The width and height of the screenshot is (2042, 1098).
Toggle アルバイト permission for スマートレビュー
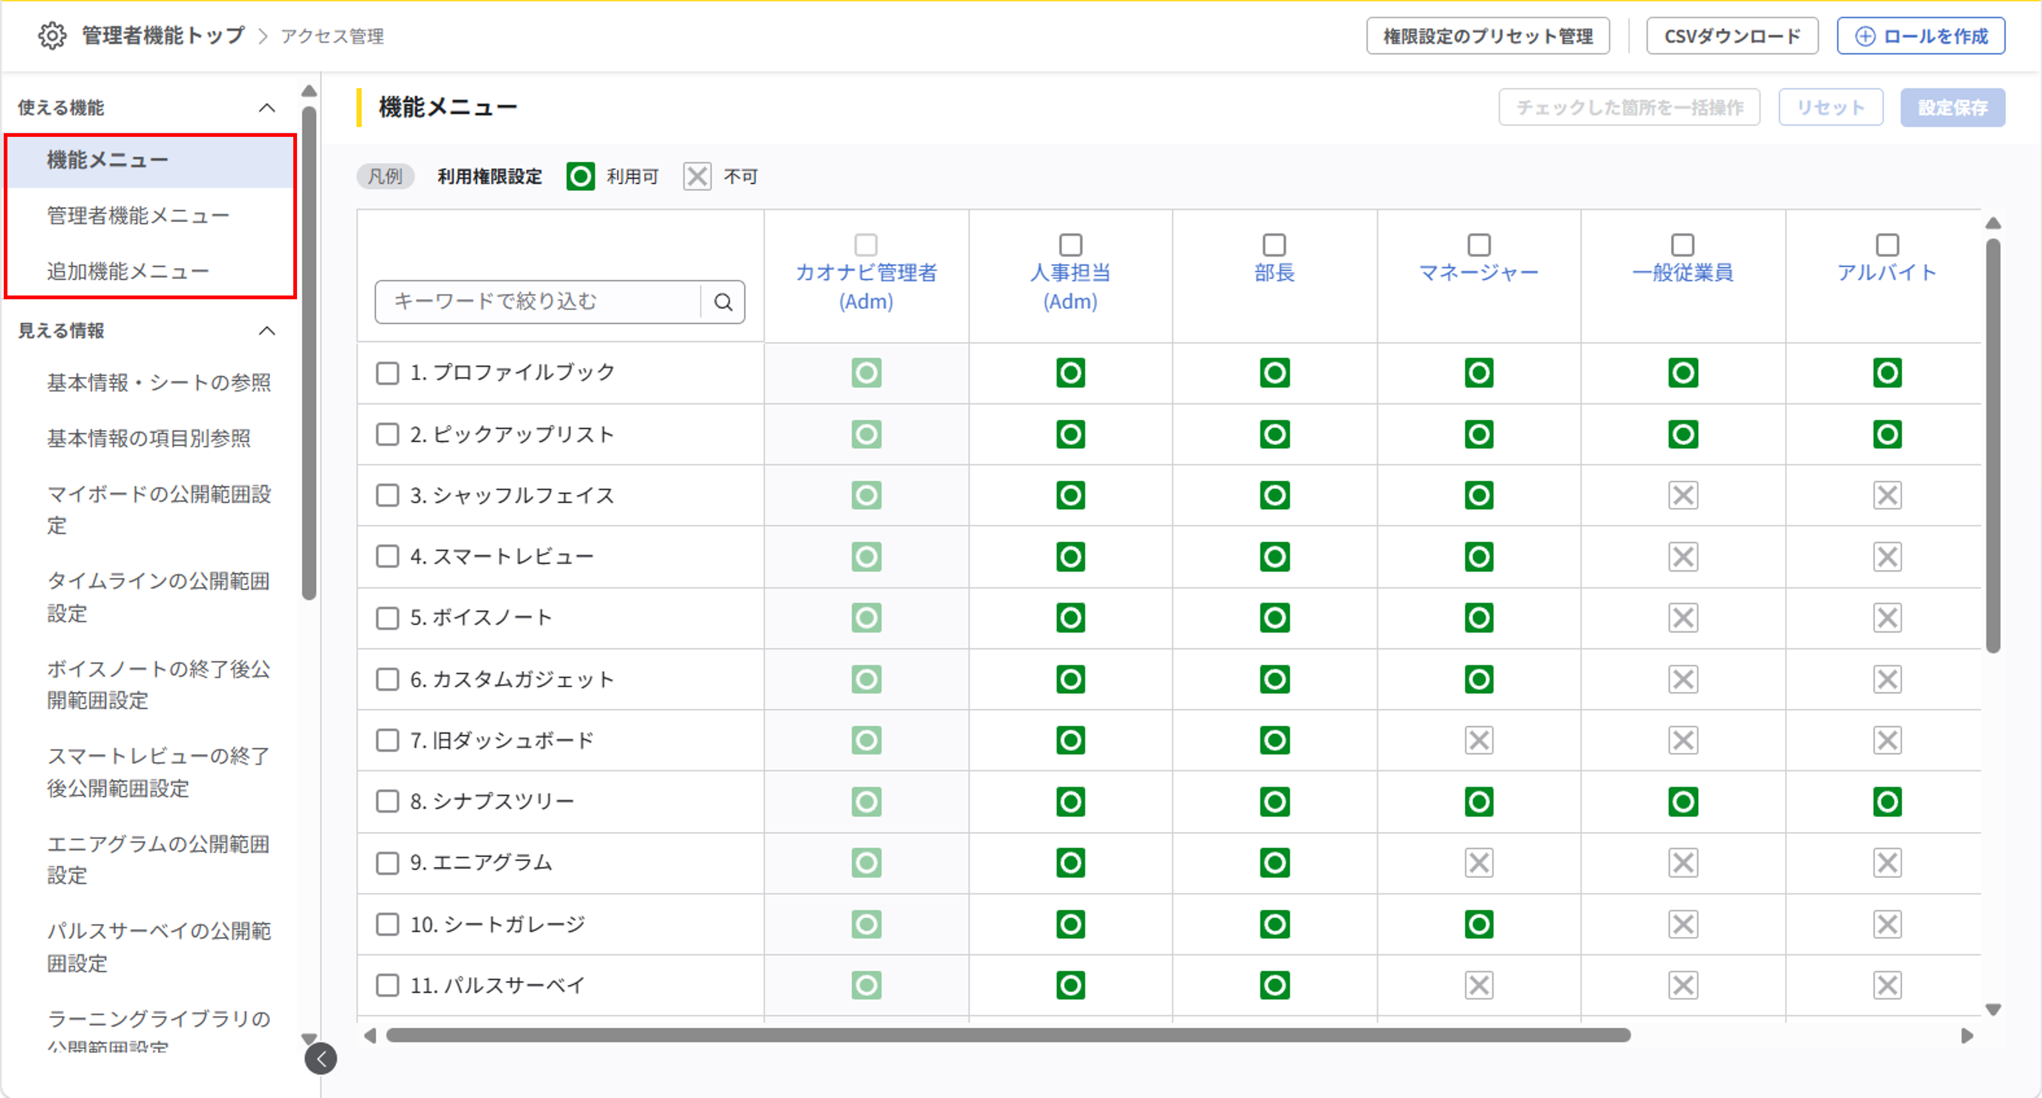point(1887,556)
